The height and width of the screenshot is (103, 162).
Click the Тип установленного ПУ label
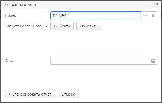click(x=26, y=26)
